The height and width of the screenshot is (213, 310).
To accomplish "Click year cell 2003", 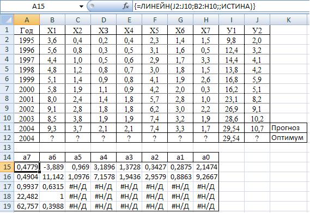I will tap(27, 118).
